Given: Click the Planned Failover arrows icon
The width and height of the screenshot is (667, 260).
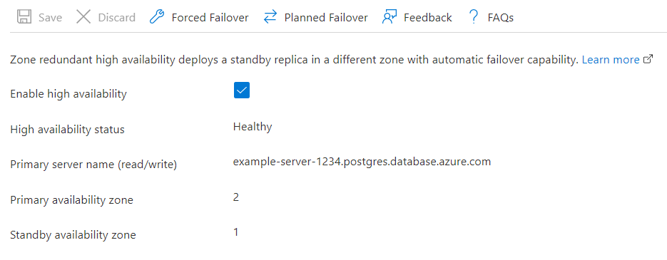Looking at the screenshot, I should [x=270, y=17].
